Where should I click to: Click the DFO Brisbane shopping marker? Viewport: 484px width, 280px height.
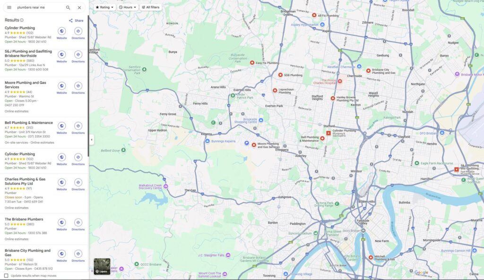(x=442, y=133)
